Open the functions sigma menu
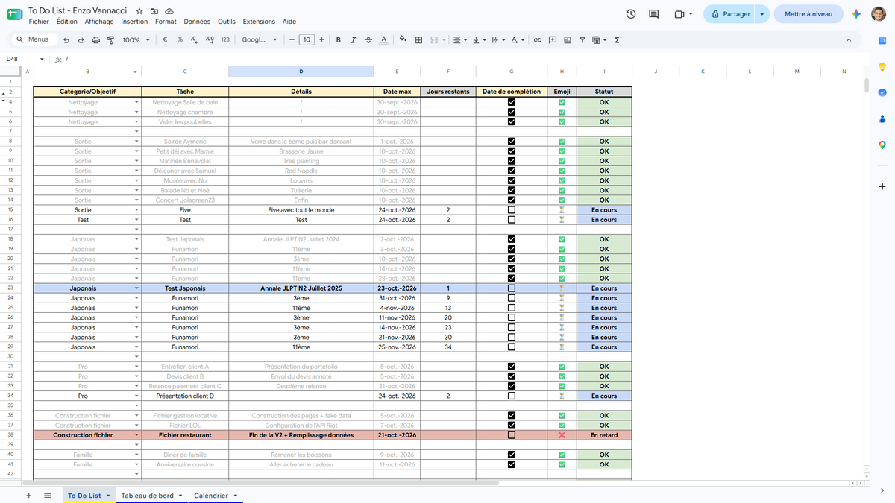The image size is (895, 503). 617,39
